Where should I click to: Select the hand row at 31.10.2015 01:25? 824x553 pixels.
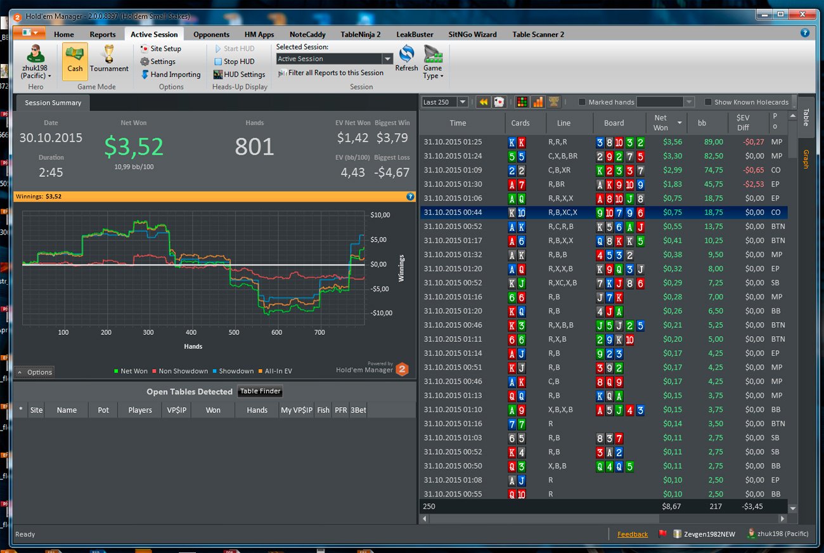coord(603,142)
